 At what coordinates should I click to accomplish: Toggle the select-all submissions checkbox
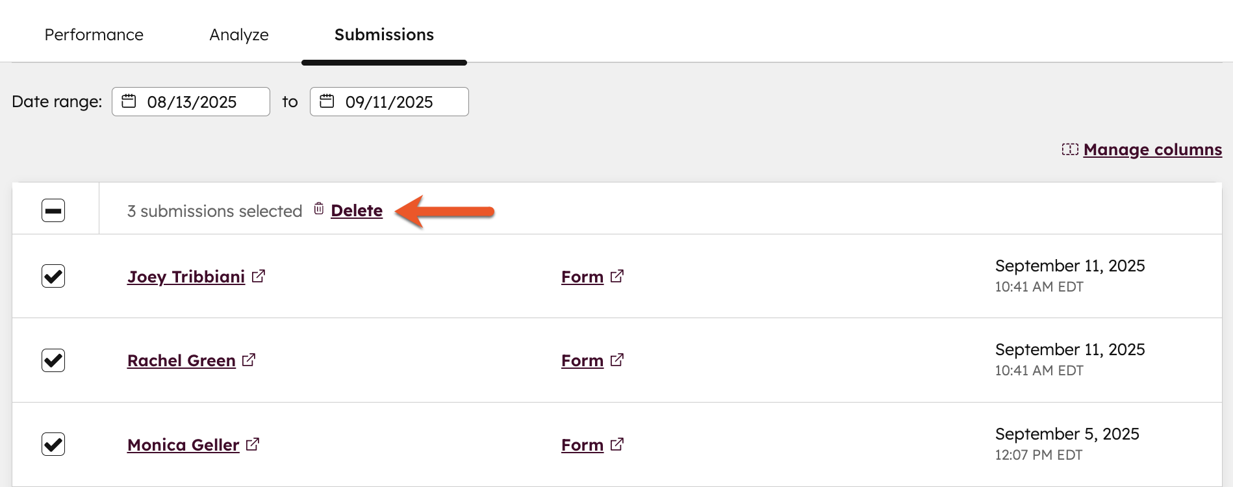[x=53, y=210]
